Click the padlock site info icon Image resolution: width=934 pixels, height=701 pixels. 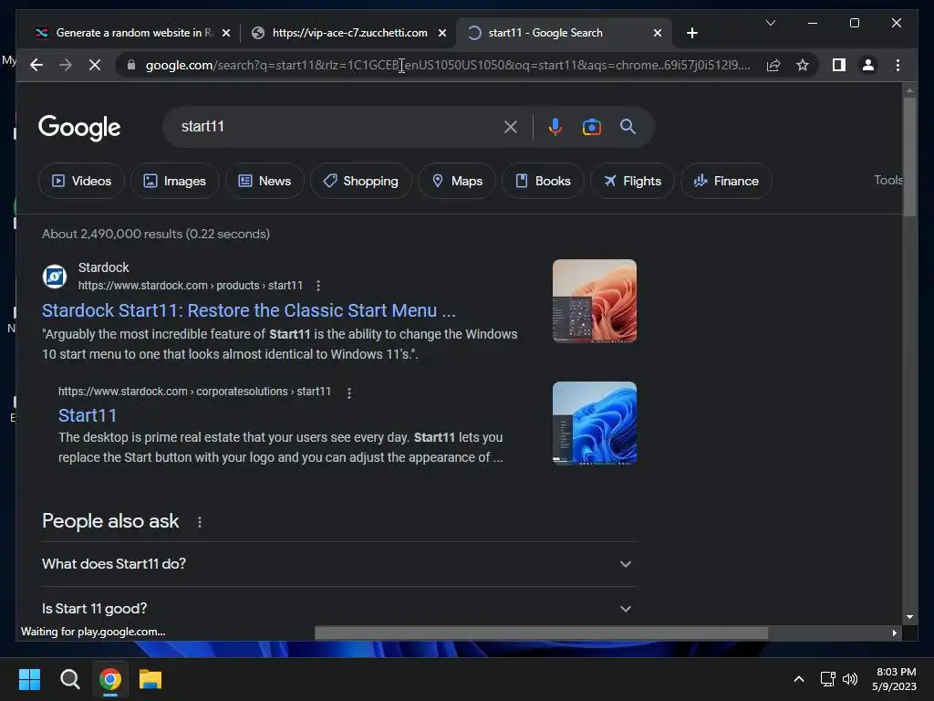pos(131,65)
